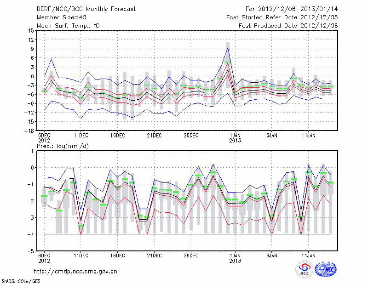Select 16DEC tick on precipitation chart axis

click(117, 254)
